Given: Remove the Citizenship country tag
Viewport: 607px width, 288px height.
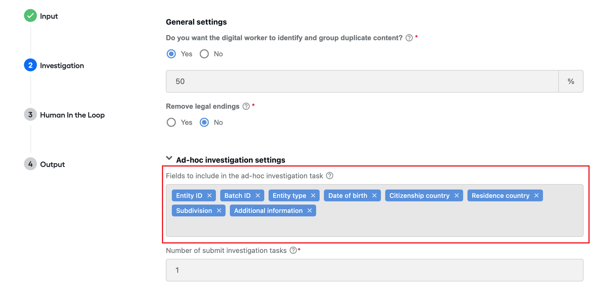Looking at the screenshot, I should (x=457, y=195).
